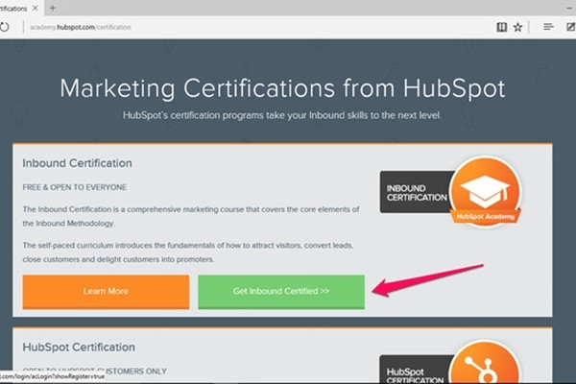Click the 'FREE & OPEN TO EVERYONE' text
The image size is (576, 384).
(75, 187)
